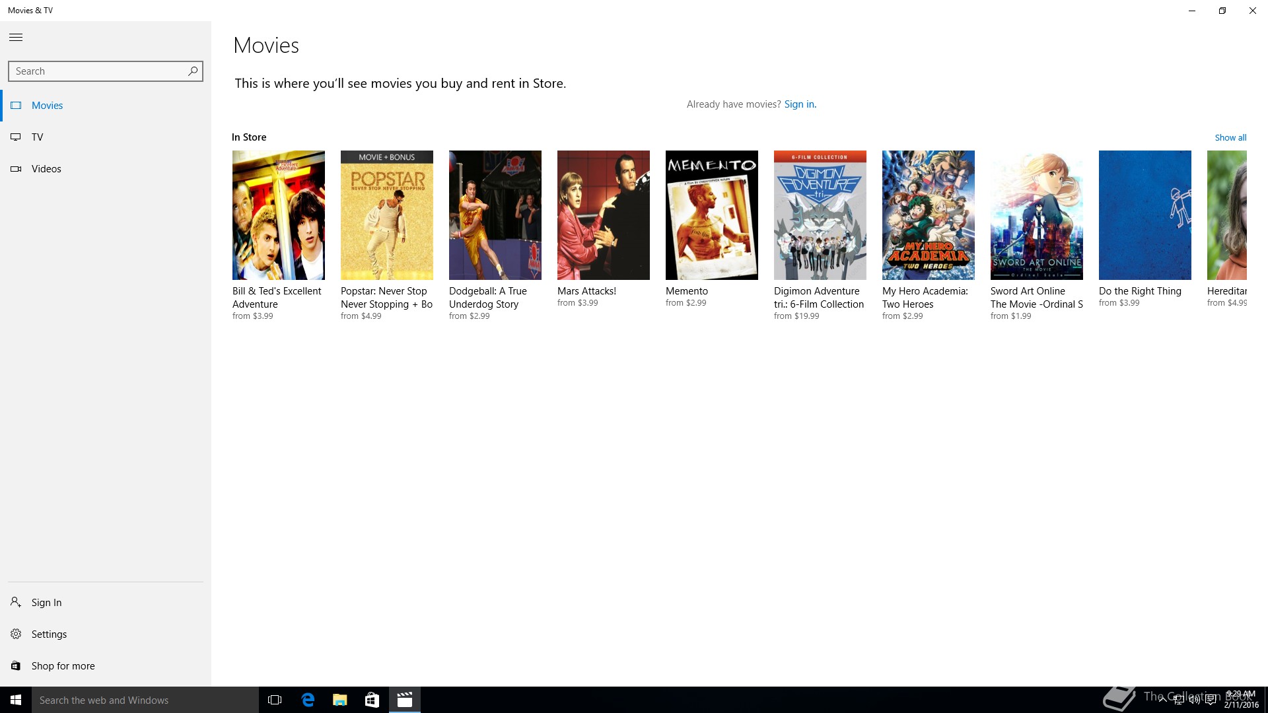Image resolution: width=1268 pixels, height=713 pixels.
Task: Open the Popstar movie poster
Action: coord(387,215)
